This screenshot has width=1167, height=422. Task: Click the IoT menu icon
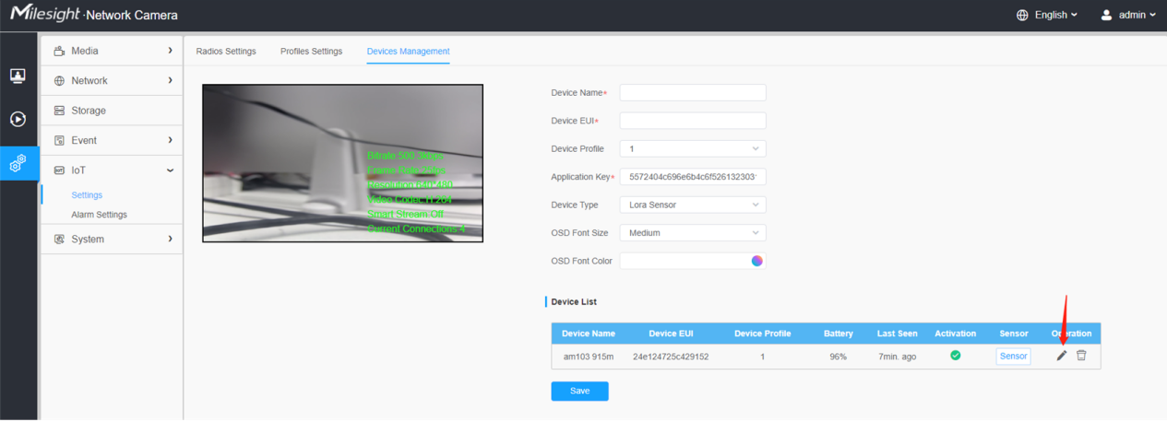60,170
